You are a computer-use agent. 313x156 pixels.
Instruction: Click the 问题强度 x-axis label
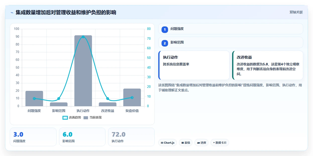(x=34, y=111)
